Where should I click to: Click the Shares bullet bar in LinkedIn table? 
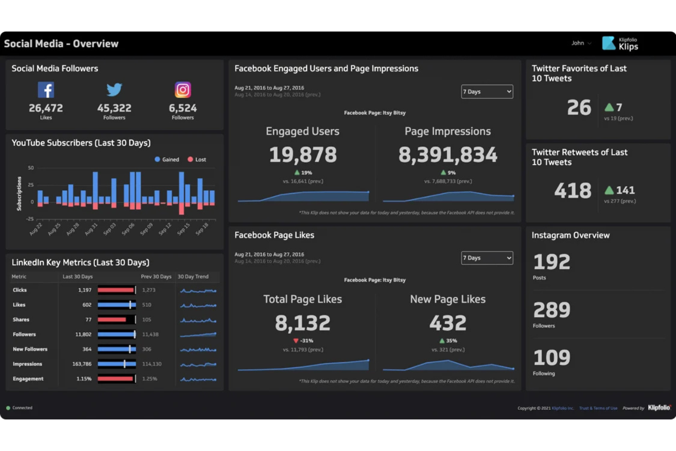click(116, 320)
